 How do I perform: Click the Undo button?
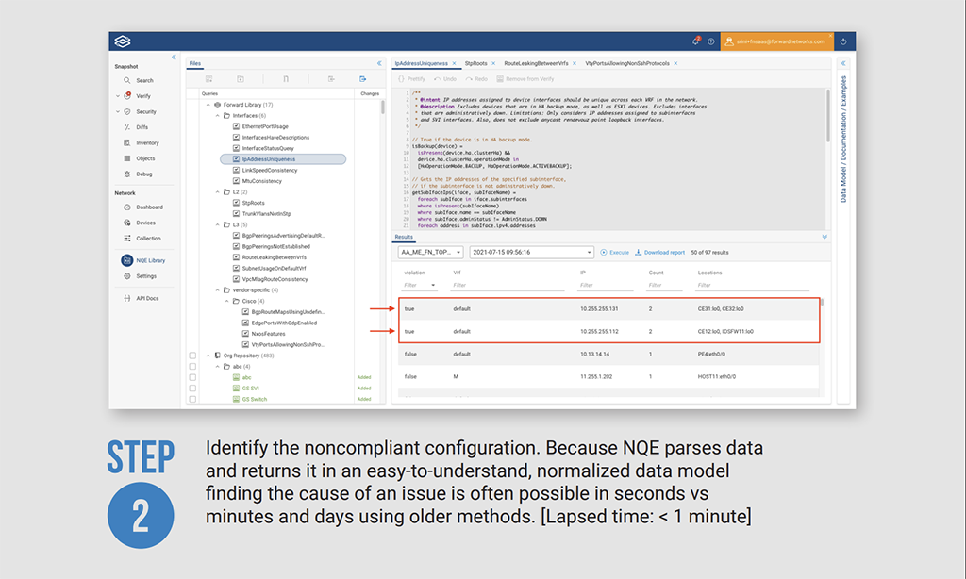pyautogui.click(x=445, y=79)
